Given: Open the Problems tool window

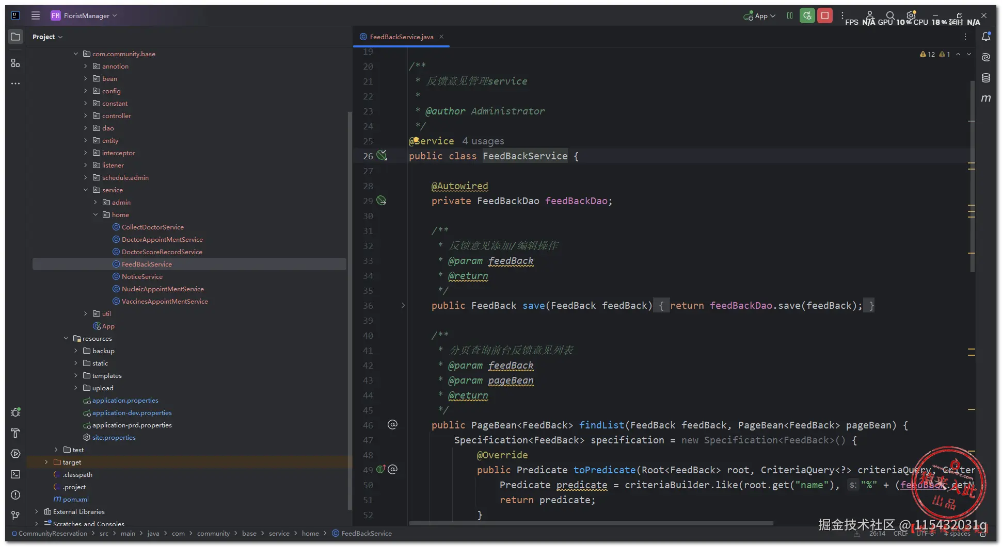Looking at the screenshot, I should click(x=15, y=495).
